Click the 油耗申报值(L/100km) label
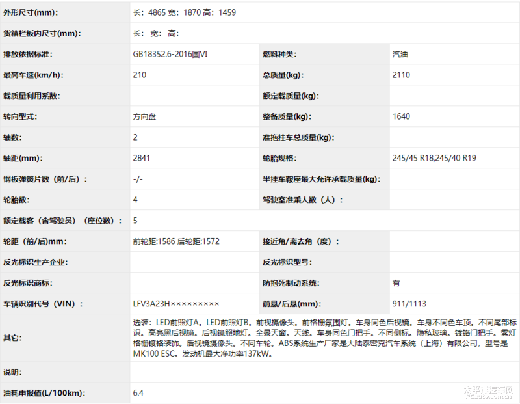520x404 pixels. pyautogui.click(x=44, y=393)
